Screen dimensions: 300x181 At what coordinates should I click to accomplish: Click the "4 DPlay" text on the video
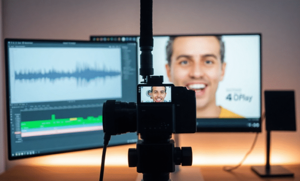(x=239, y=97)
